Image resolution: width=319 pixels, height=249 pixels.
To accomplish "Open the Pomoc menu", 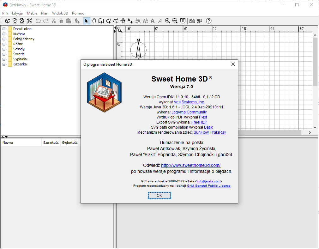I will coord(78,13).
